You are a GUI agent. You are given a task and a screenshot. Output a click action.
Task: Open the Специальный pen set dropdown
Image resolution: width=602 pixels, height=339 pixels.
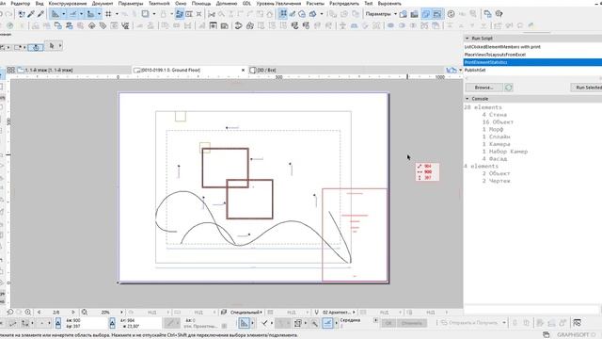tap(246, 312)
